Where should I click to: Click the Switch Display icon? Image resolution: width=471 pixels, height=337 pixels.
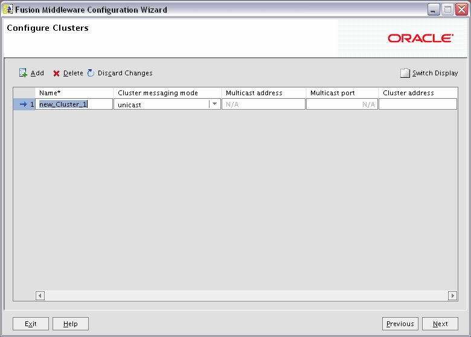tap(405, 73)
